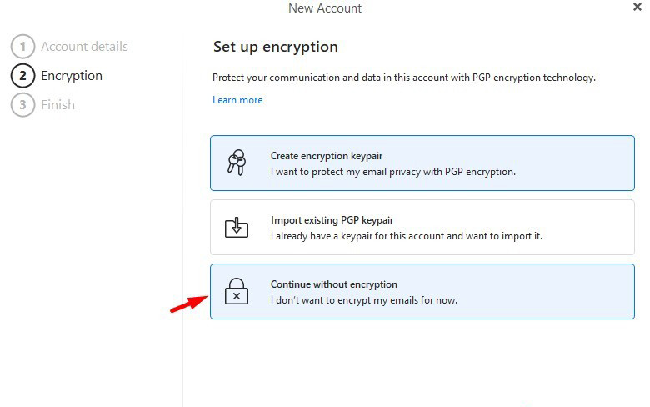Choose Import existing PGP keypair title
The width and height of the screenshot is (650, 407).
[332, 220]
